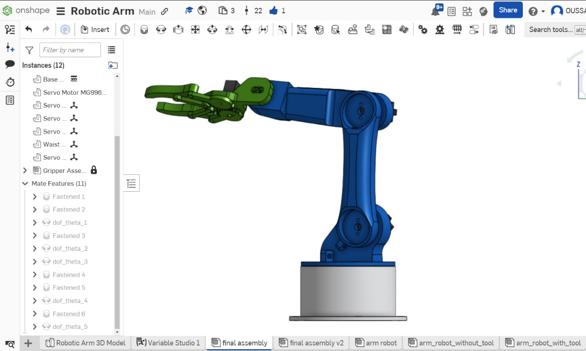Open the notifications bell
The width and height of the screenshot is (586, 351).
point(436,11)
